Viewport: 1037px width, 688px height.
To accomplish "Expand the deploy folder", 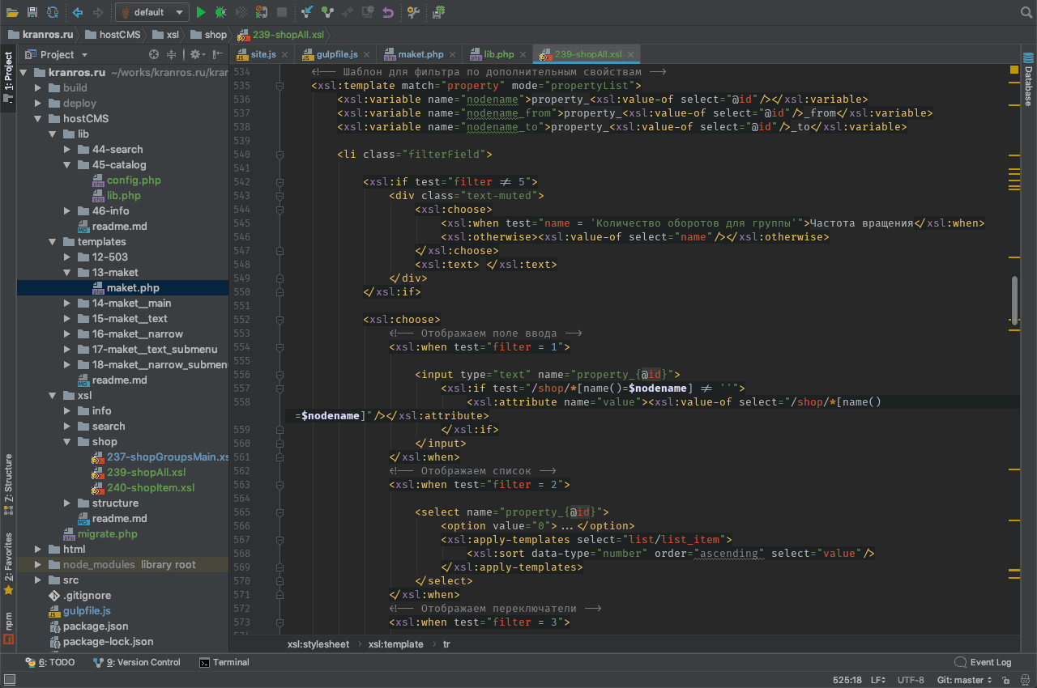I will (37, 103).
